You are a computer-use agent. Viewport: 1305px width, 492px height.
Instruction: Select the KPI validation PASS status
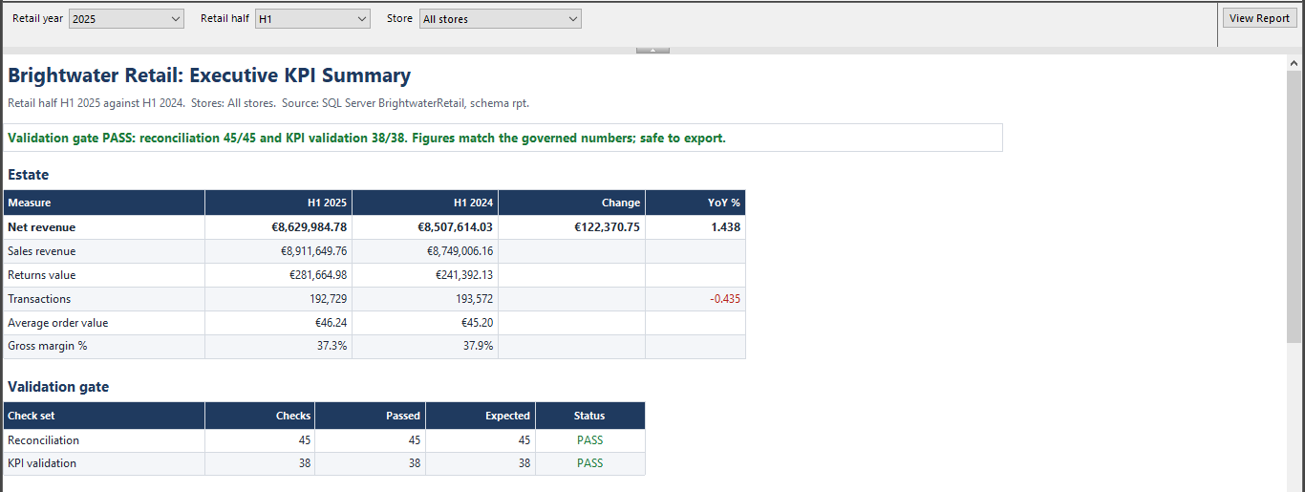(590, 463)
